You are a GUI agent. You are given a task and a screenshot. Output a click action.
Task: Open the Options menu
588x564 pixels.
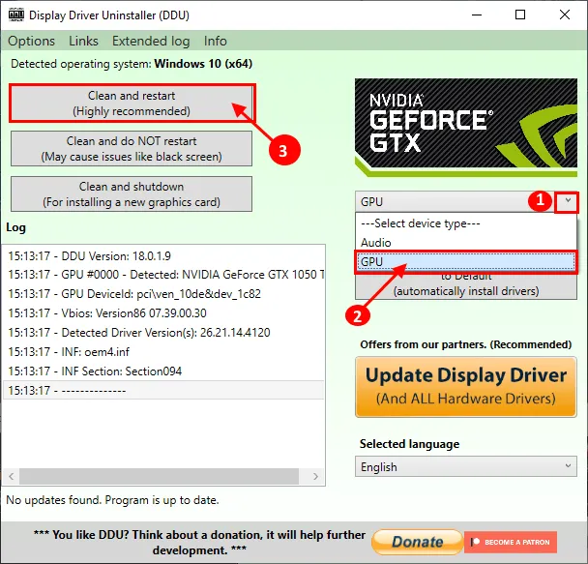[32, 41]
